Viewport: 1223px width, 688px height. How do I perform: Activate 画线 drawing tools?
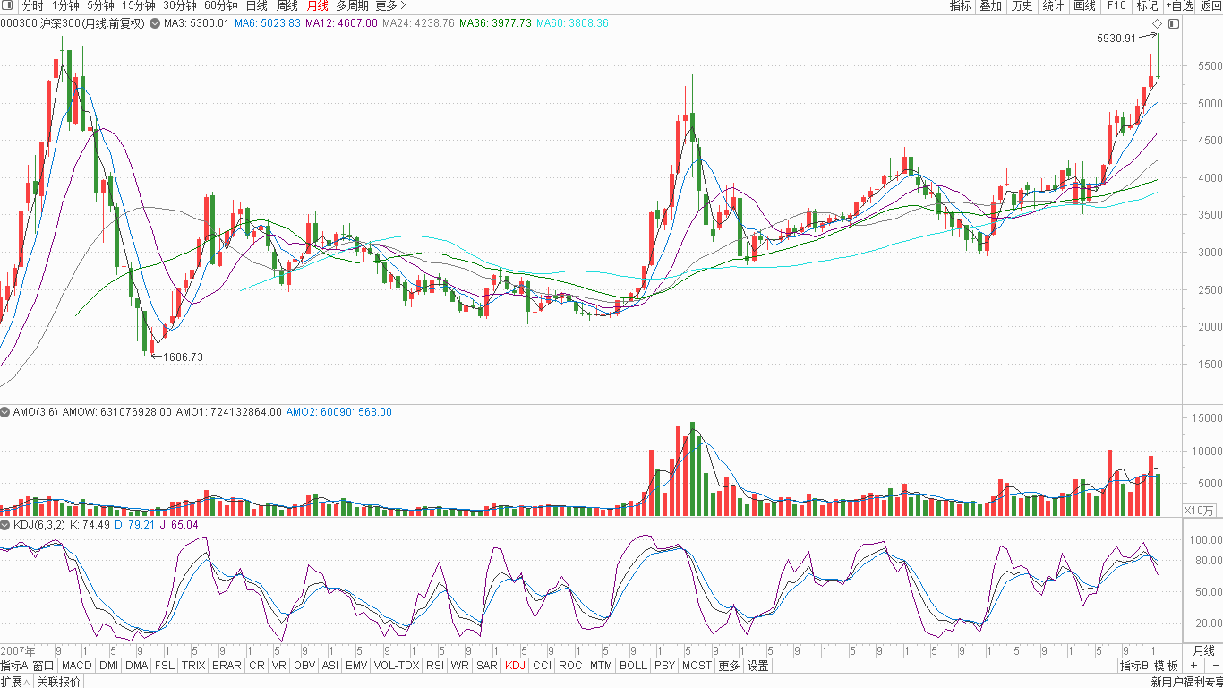click(1084, 5)
